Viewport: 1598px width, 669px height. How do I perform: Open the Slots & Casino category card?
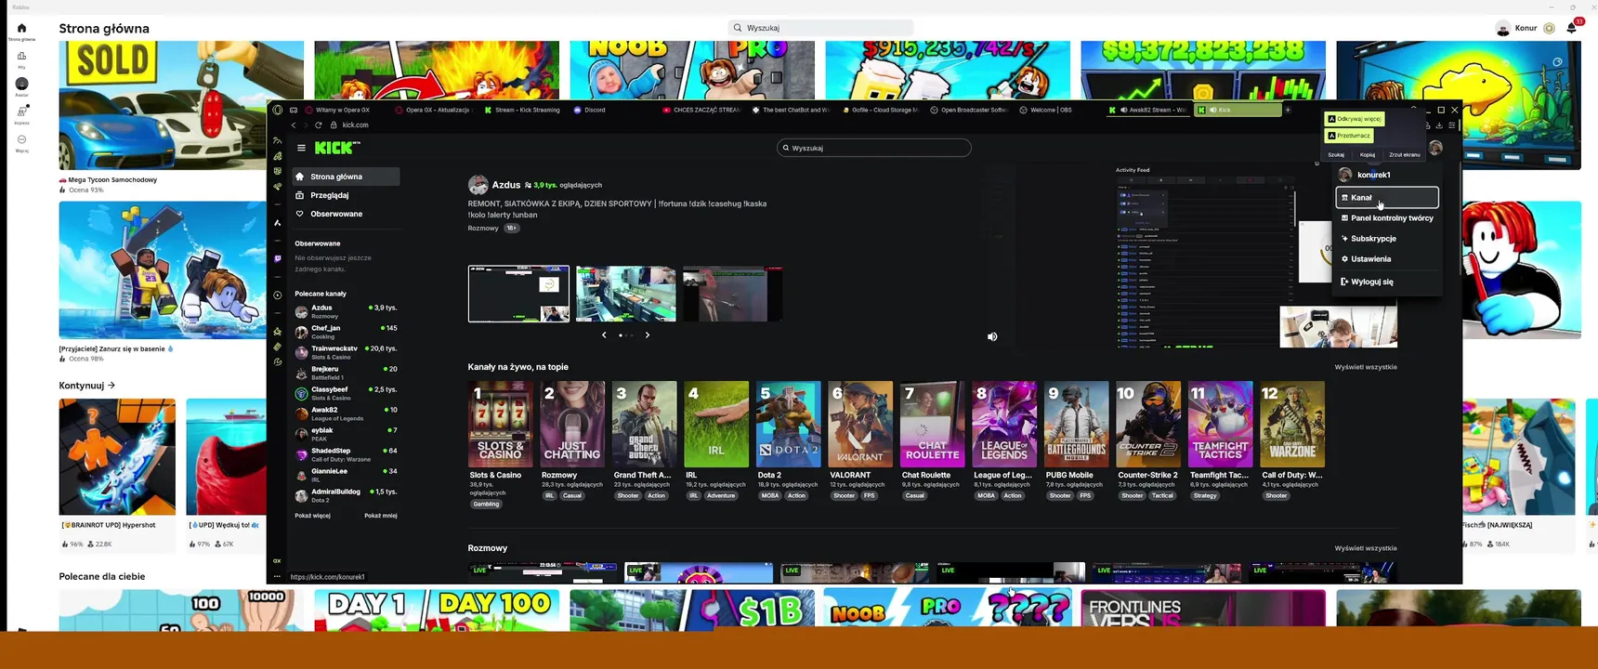pyautogui.click(x=501, y=424)
